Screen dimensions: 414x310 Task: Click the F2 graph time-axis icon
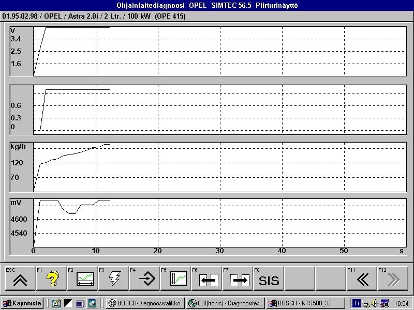[x=82, y=280]
